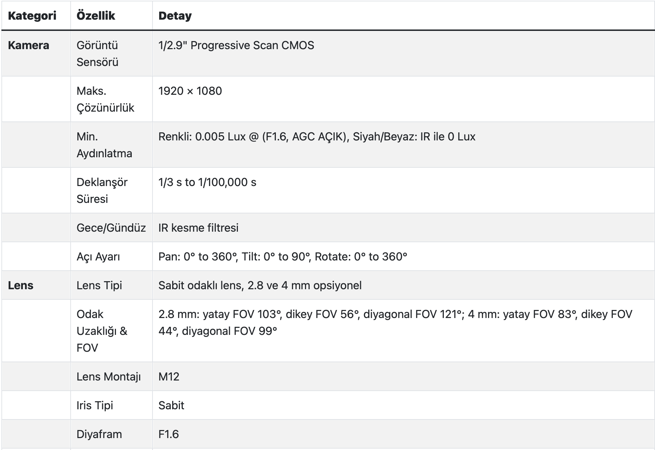This screenshot has width=655, height=450.
Task: Click the 1/3 s to 1/100,000 s value
Action: (x=207, y=182)
